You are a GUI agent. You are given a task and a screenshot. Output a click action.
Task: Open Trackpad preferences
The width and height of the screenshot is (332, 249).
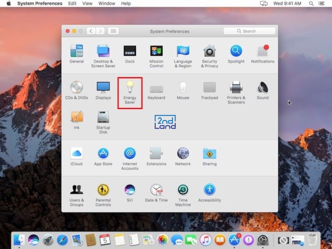[x=209, y=90]
